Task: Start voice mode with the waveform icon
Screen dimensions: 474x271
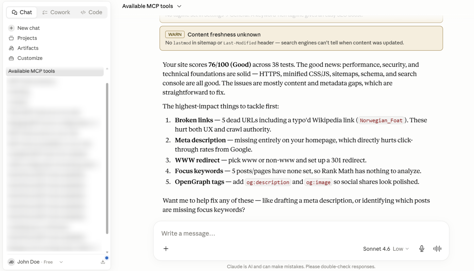Action: coord(437,249)
